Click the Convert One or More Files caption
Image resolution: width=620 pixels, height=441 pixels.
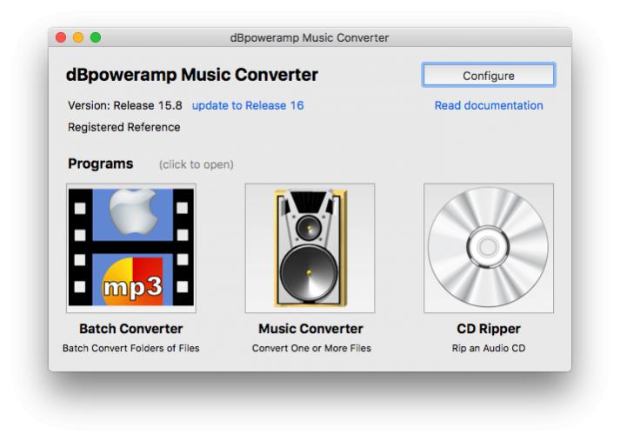tap(311, 349)
